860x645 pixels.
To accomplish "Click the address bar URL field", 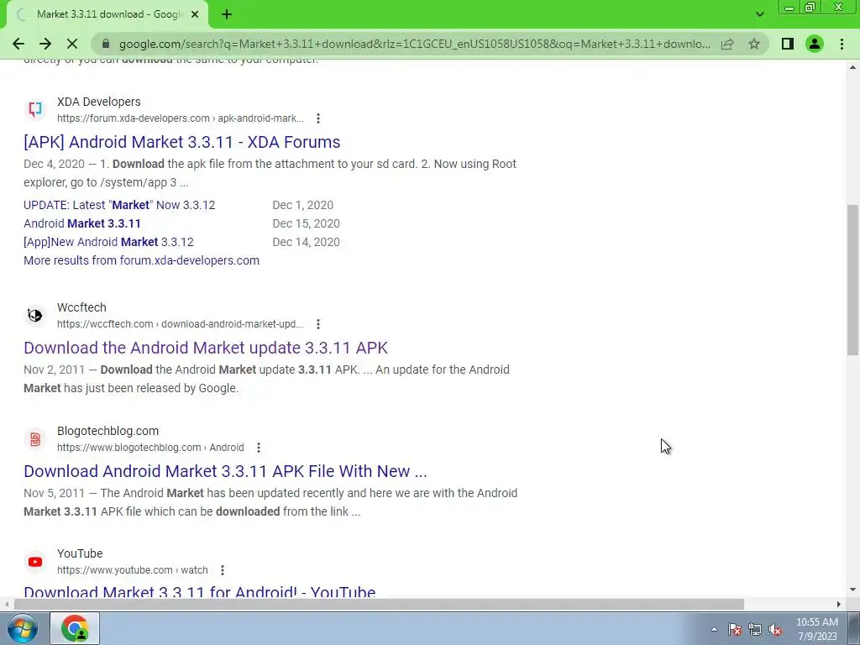I will click(x=414, y=44).
